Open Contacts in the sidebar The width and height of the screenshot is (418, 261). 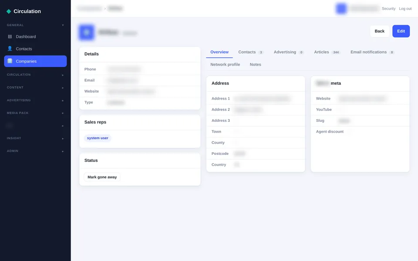point(35,49)
